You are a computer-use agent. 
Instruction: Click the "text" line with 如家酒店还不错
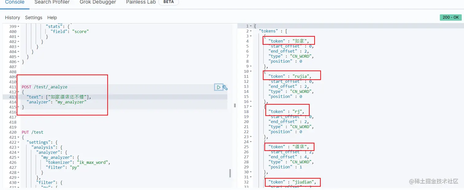click(59, 97)
